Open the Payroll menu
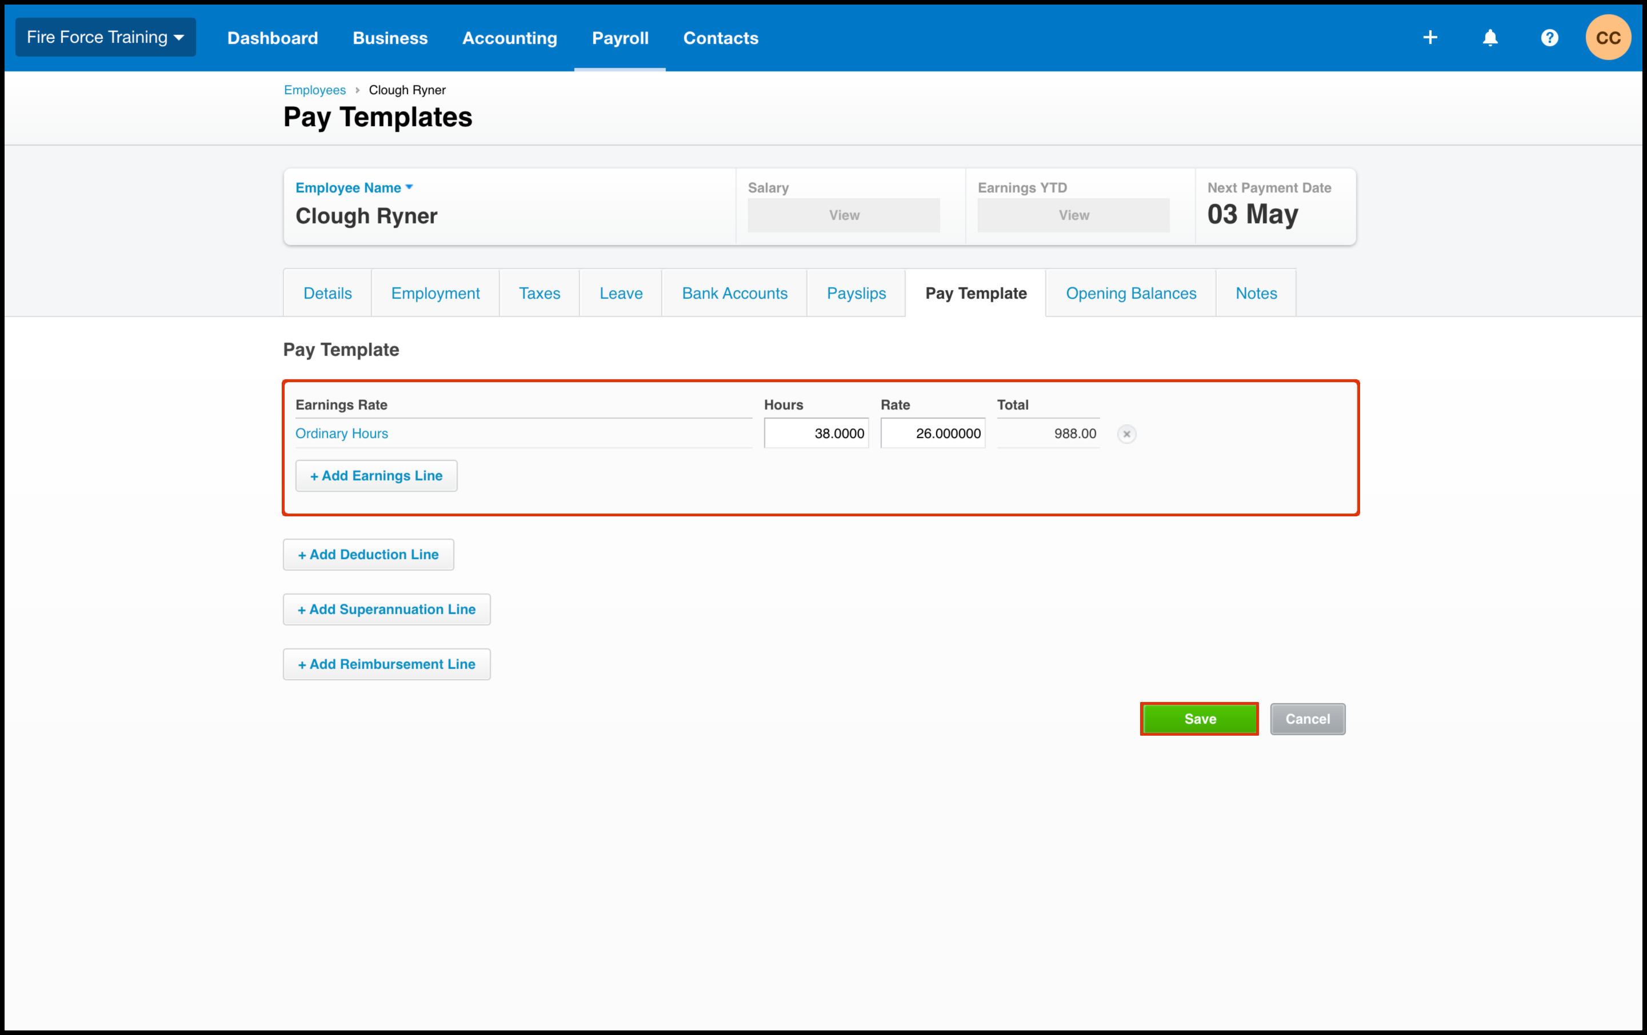The width and height of the screenshot is (1647, 1035). (619, 38)
